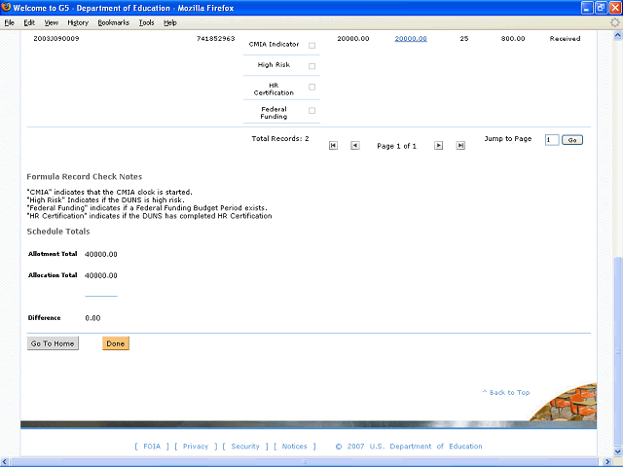Open the Security footer link
This screenshot has height=467, width=623.
(x=245, y=447)
